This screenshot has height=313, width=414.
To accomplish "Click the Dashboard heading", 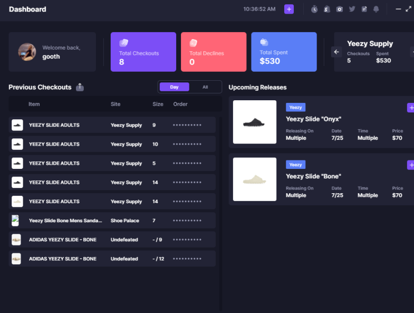I will (x=27, y=10).
